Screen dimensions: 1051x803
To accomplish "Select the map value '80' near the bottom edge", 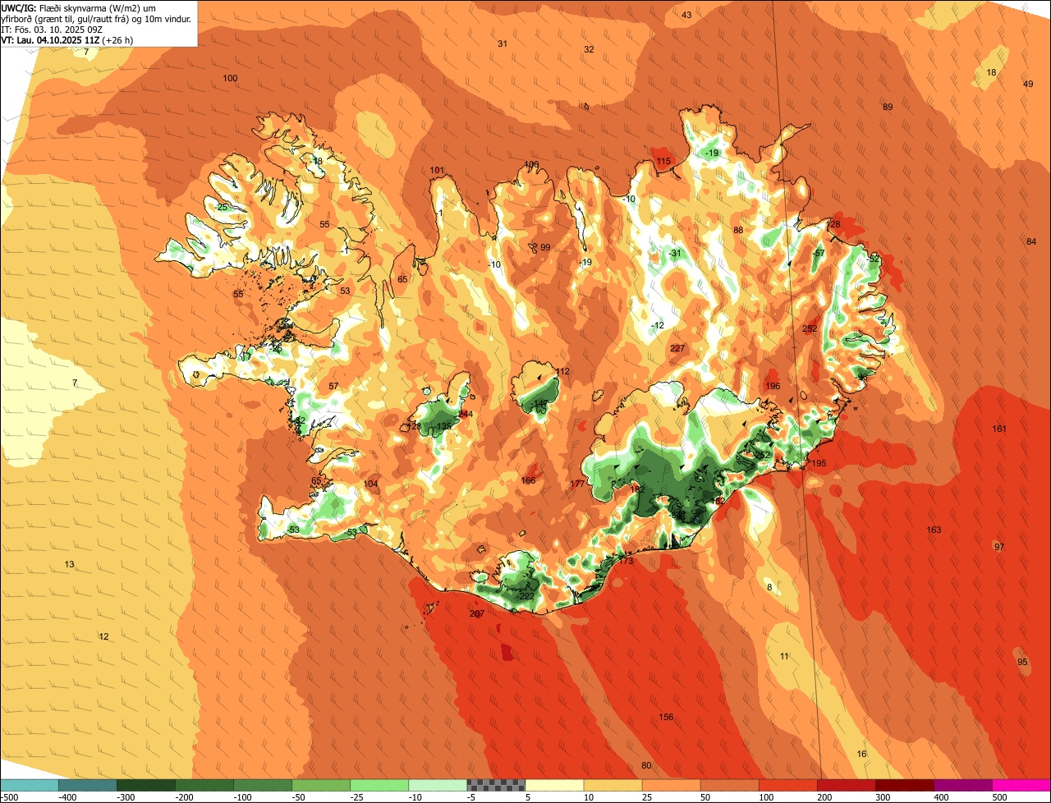I will (x=646, y=766).
